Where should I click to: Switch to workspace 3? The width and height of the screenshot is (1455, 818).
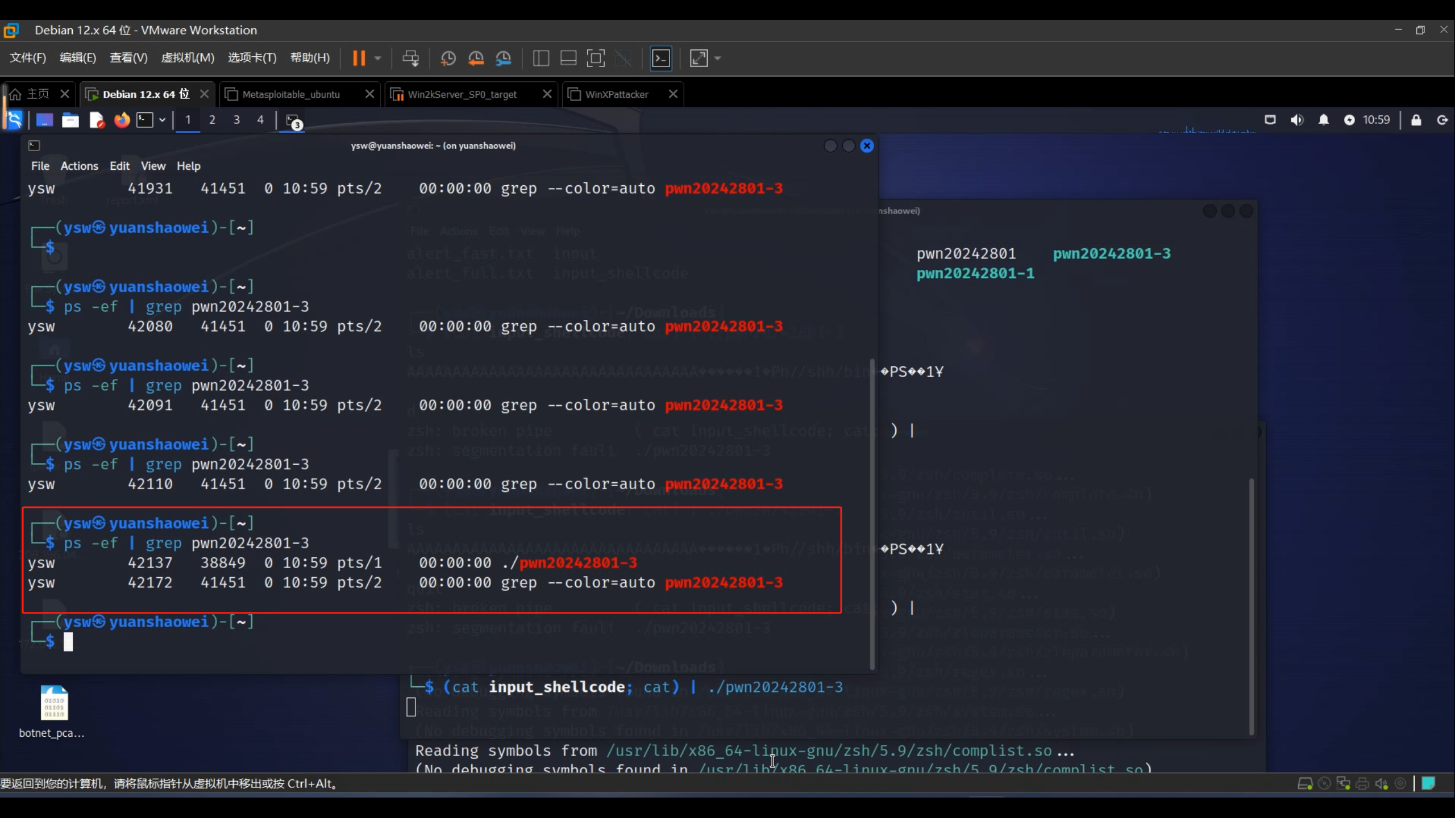pyautogui.click(x=236, y=120)
